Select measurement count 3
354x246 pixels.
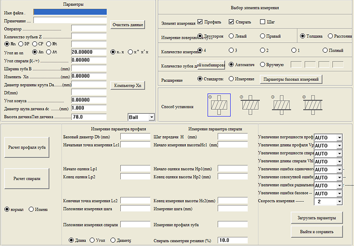click(x=231, y=50)
